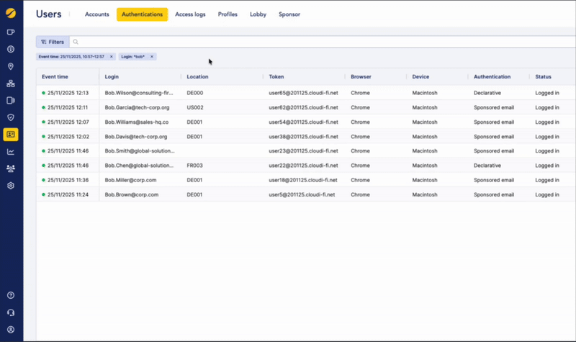Switch to the Access logs tab
The image size is (576, 342).
190,14
